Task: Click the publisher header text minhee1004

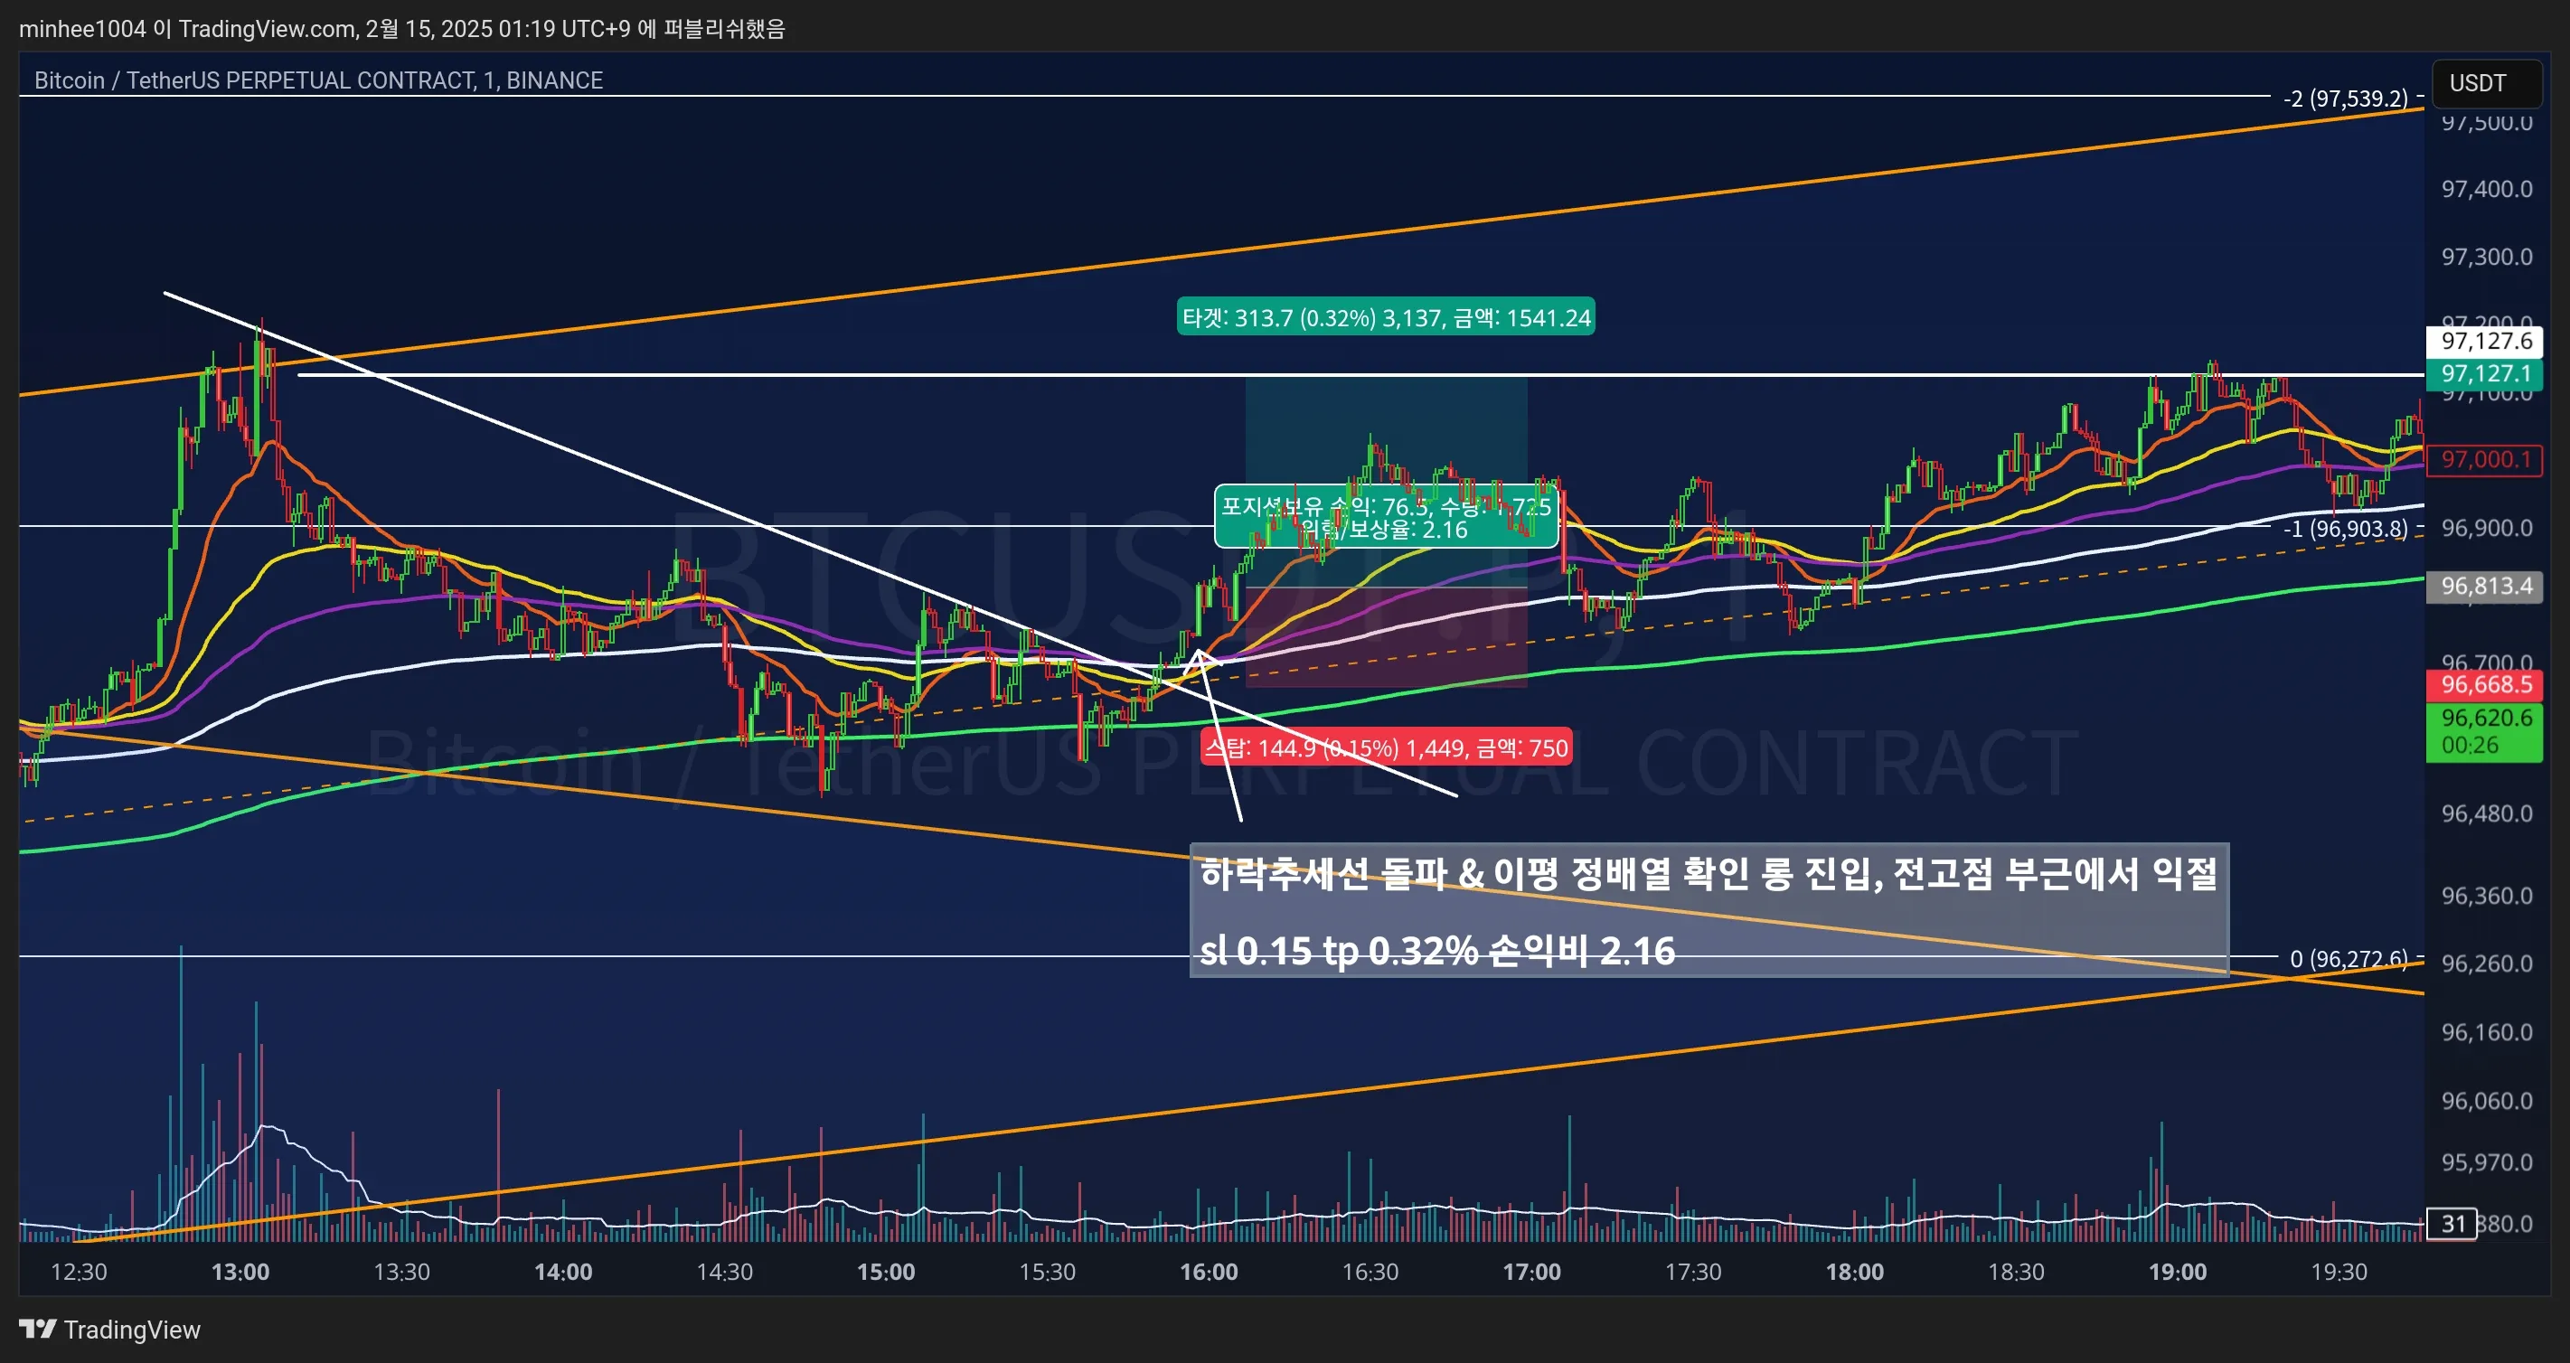Action: 83,29
